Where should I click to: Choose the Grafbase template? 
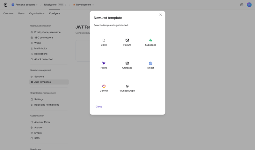127,65
